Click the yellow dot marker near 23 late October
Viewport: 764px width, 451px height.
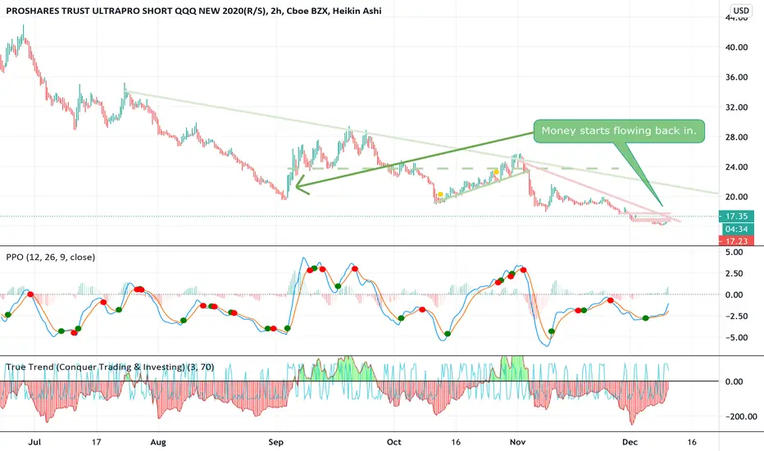pos(496,171)
